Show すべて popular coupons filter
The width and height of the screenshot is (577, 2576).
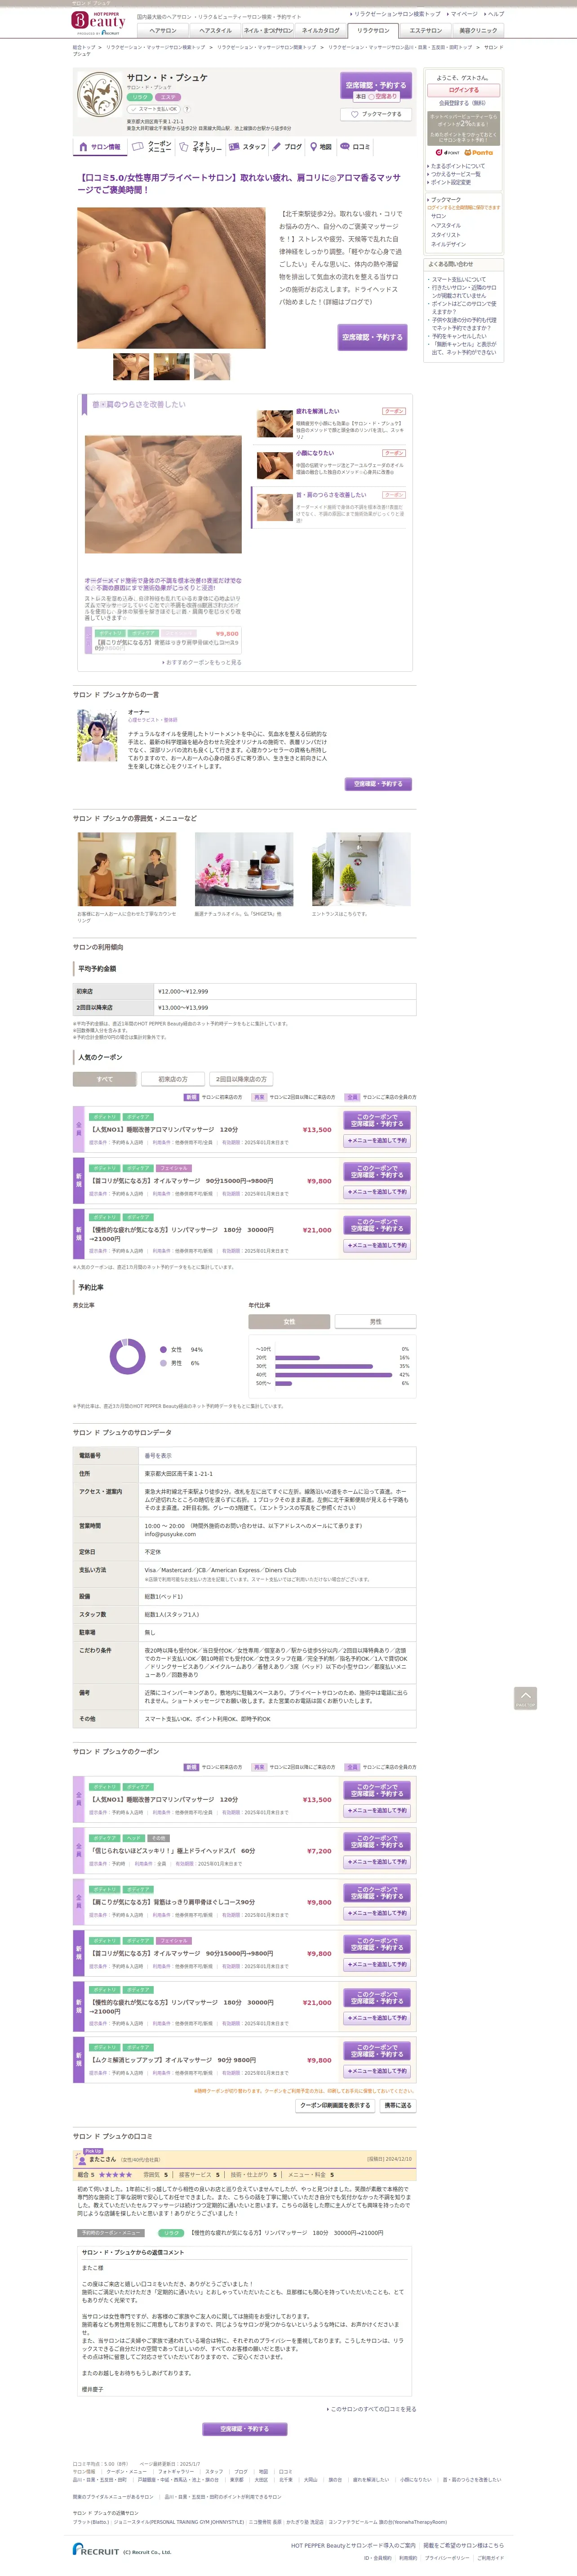pos(105,1079)
